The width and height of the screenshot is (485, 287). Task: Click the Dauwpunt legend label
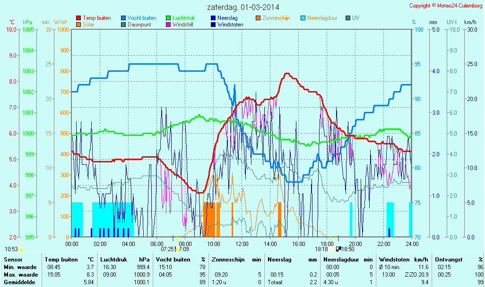pos(139,25)
